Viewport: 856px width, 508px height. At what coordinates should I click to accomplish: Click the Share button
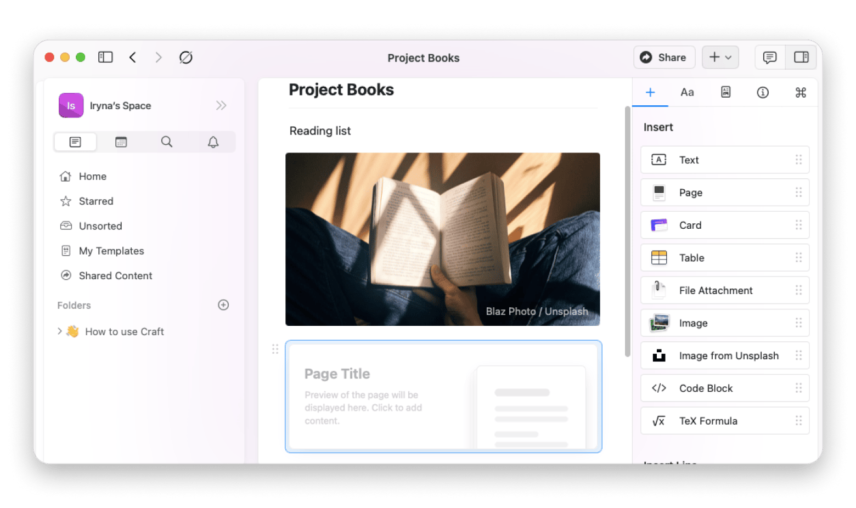point(664,57)
